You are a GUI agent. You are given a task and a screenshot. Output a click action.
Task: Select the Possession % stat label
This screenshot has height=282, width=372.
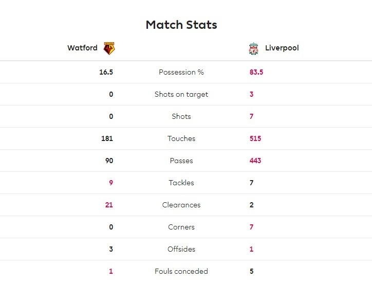pos(181,72)
